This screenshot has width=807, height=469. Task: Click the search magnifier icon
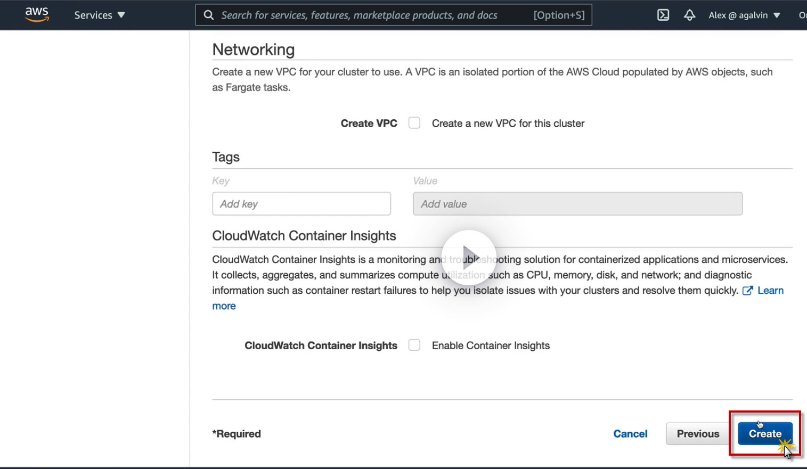[x=209, y=15]
